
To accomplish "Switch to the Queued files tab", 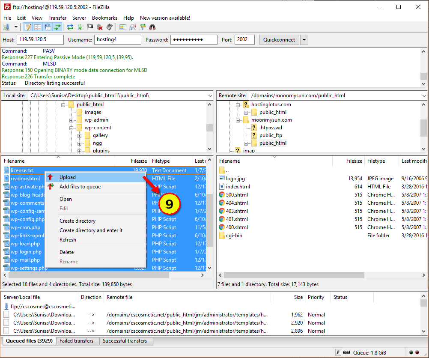I will pos(29,341).
